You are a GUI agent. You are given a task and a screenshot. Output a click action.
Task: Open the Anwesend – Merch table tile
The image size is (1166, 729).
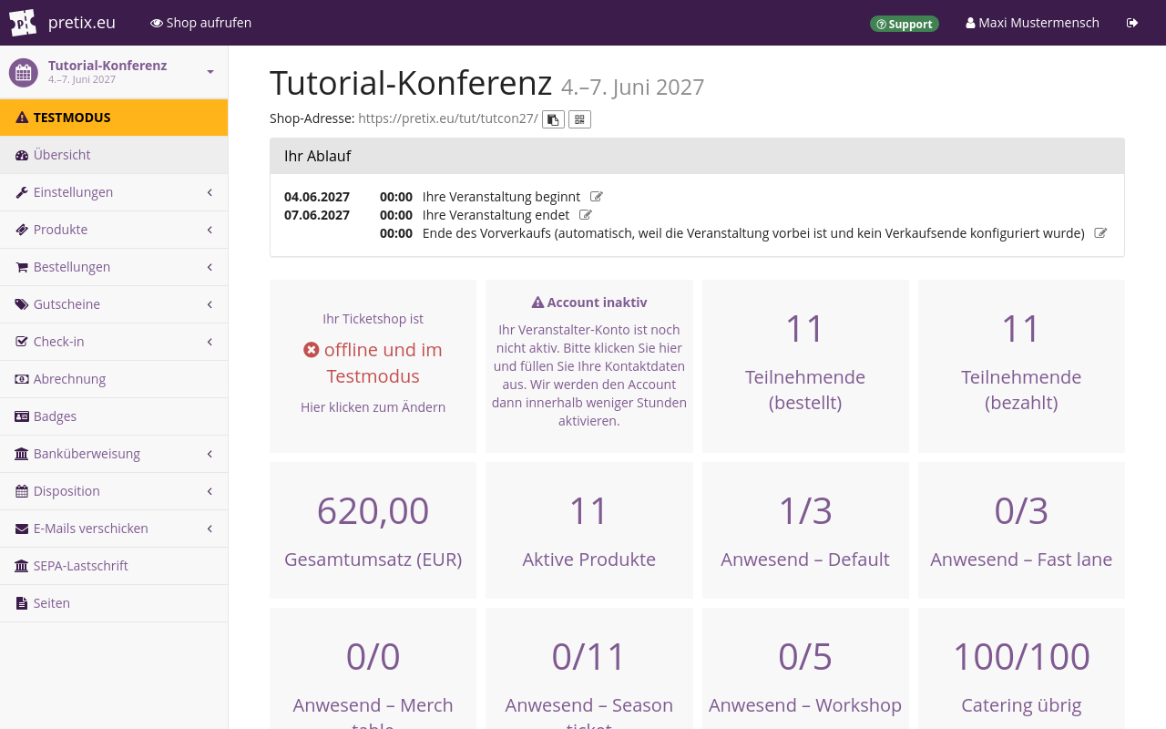[373, 669]
